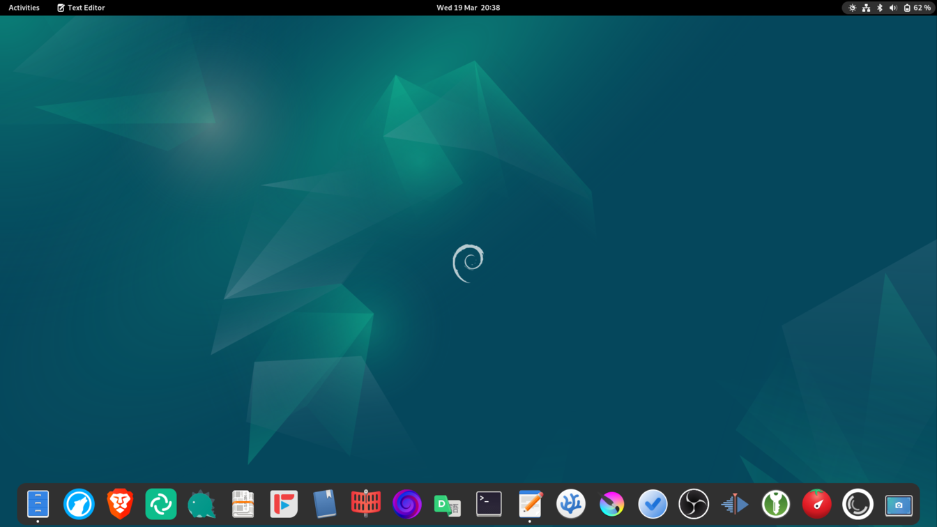This screenshot has height=527, width=937.
Task: Launch VSCodium from the dock
Action: point(571,503)
